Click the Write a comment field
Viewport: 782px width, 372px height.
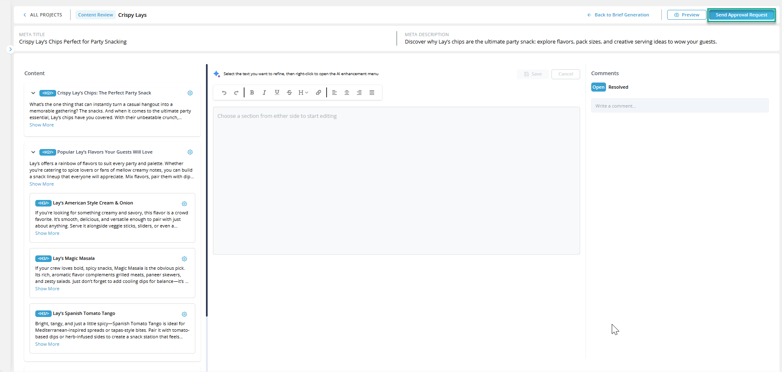[x=680, y=106]
